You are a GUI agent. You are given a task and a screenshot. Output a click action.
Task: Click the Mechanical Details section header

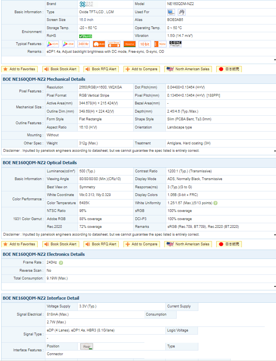coord(139,79)
